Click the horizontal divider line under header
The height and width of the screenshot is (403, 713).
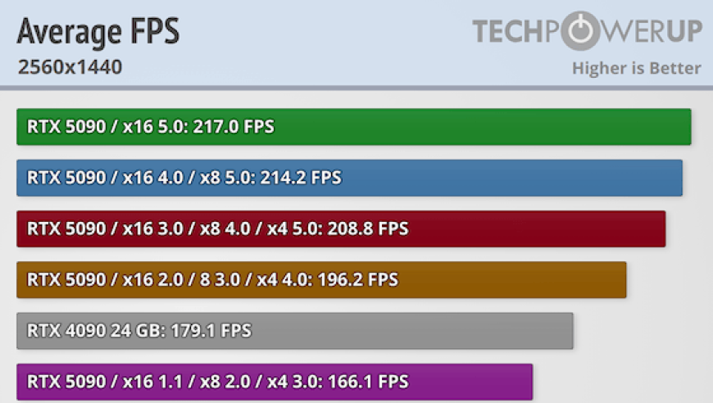coord(356,88)
